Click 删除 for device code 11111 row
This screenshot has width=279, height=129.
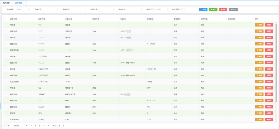269,31
